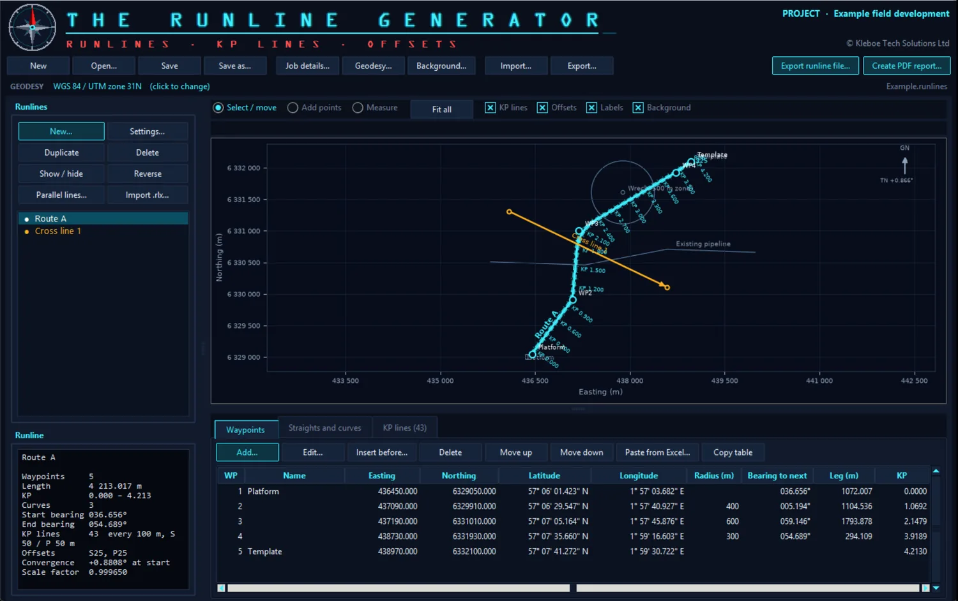Click the white bullet beside Route A
The height and width of the screenshot is (601, 958).
click(26, 219)
